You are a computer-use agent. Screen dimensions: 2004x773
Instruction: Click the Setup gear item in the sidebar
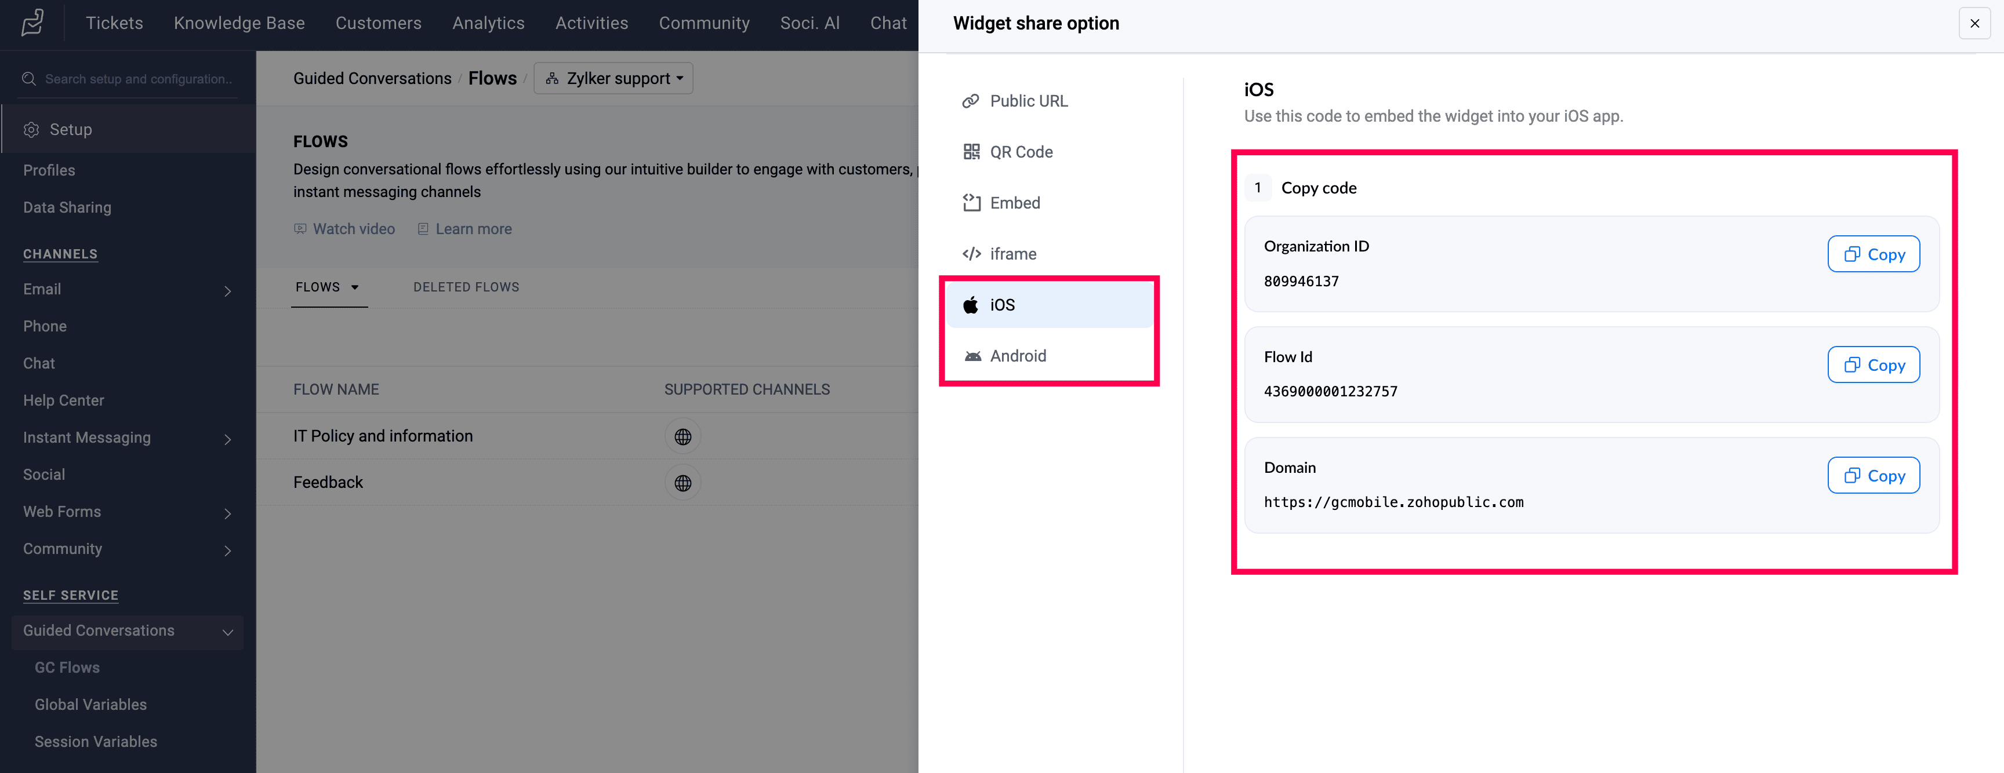tap(70, 130)
